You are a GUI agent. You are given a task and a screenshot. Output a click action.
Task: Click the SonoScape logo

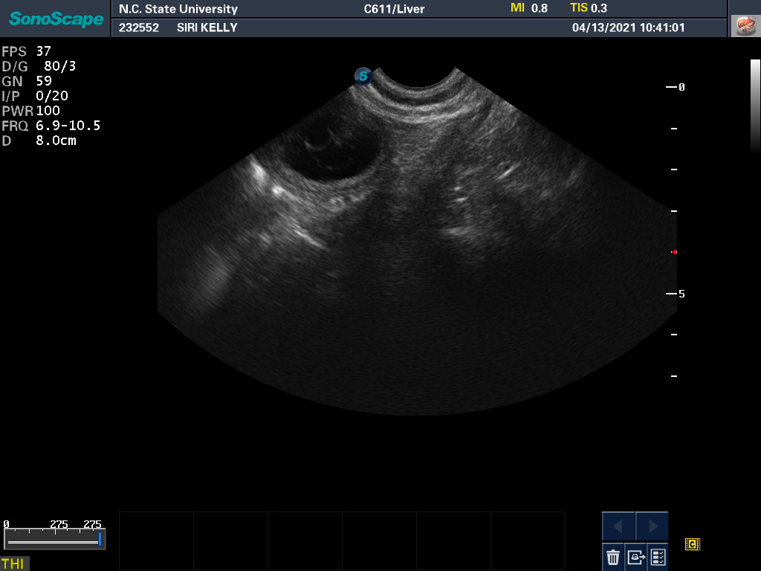pos(56,19)
